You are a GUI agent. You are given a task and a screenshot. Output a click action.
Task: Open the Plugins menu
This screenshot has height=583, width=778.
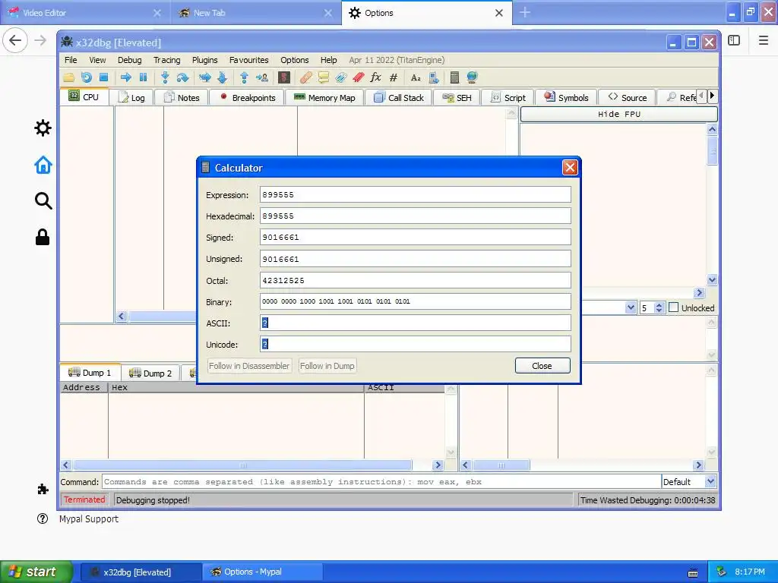click(204, 60)
